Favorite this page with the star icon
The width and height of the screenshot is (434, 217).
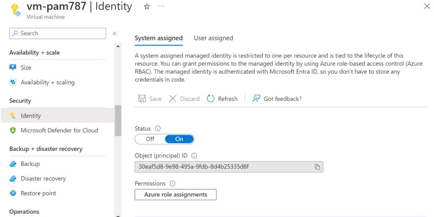(x=146, y=7)
